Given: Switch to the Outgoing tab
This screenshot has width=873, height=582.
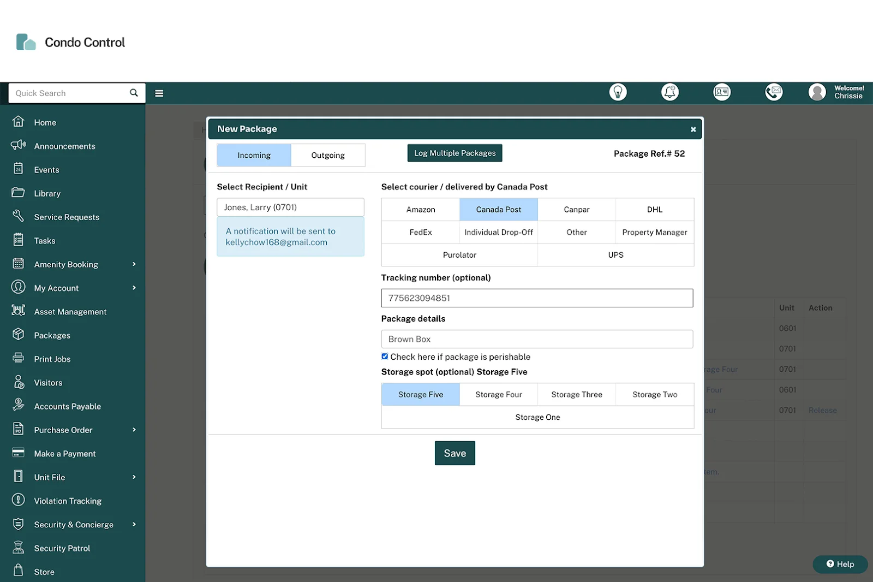Looking at the screenshot, I should [327, 156].
